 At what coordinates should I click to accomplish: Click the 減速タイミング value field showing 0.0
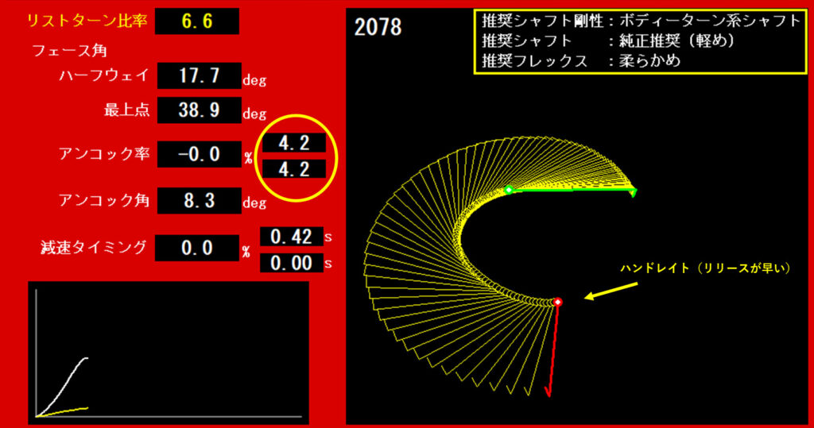(197, 249)
